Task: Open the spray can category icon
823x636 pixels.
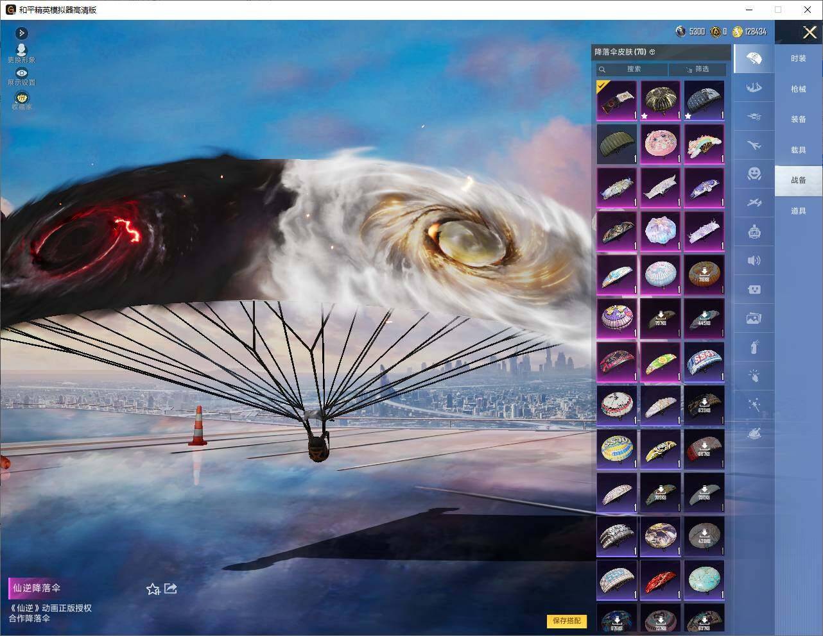Action: [x=754, y=347]
